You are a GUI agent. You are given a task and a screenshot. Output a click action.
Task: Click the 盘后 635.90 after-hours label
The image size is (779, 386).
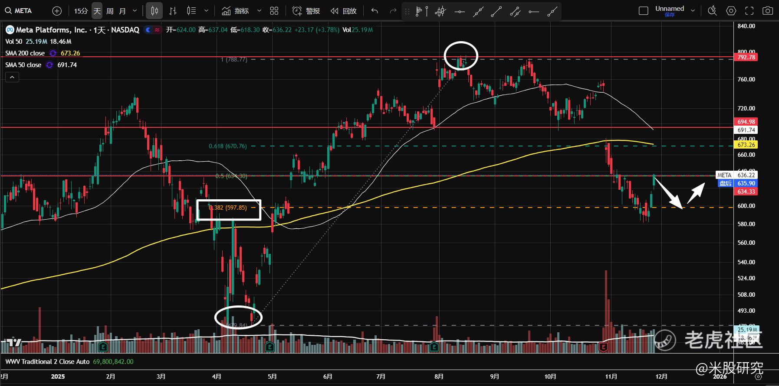click(x=738, y=183)
